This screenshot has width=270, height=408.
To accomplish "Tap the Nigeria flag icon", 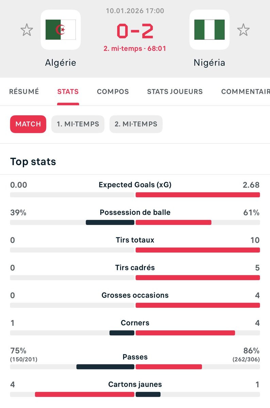I will click(x=209, y=30).
